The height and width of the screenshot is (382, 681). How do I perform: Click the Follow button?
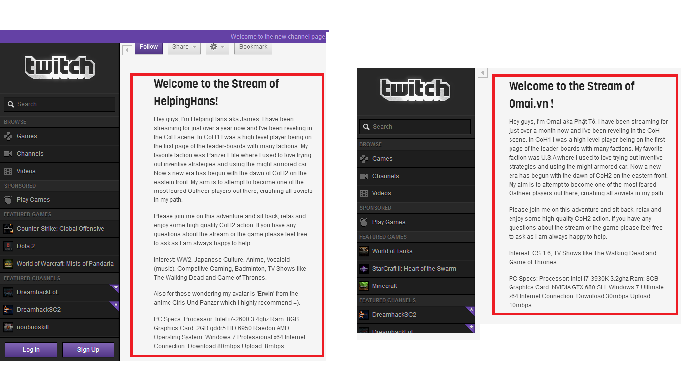(149, 47)
